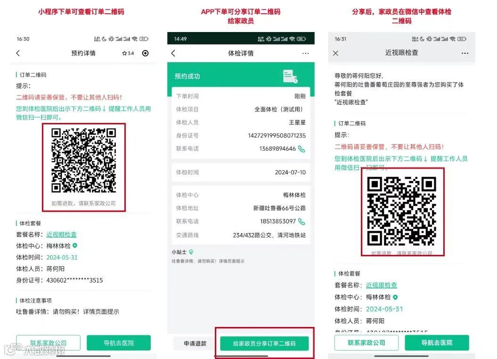Viewport: 497px width, 359px height.
Task: Tap location pin beside 梅林体检 in 近视眼检查 page
Action: (x=395, y=297)
